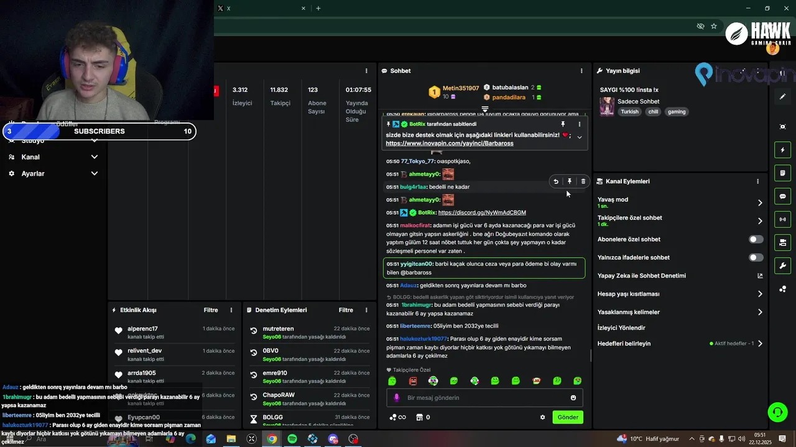Expand the Kanal sidebar menu
The width and height of the screenshot is (796, 447).
[x=95, y=157]
